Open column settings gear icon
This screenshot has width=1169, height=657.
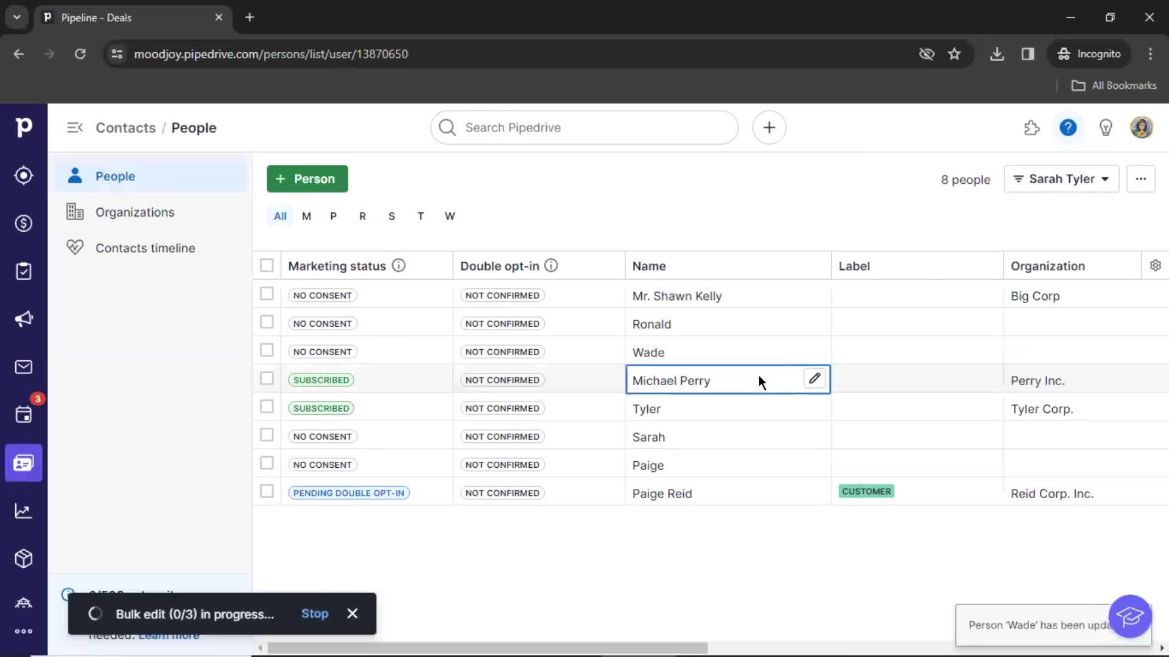(1155, 265)
